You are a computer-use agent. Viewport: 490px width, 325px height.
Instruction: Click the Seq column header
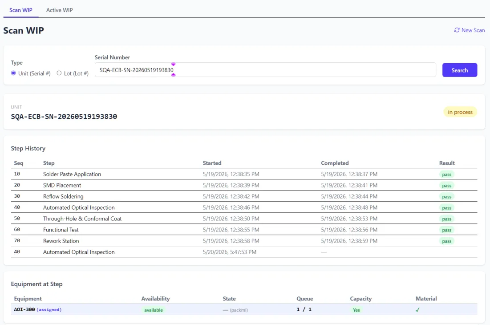(x=18, y=163)
